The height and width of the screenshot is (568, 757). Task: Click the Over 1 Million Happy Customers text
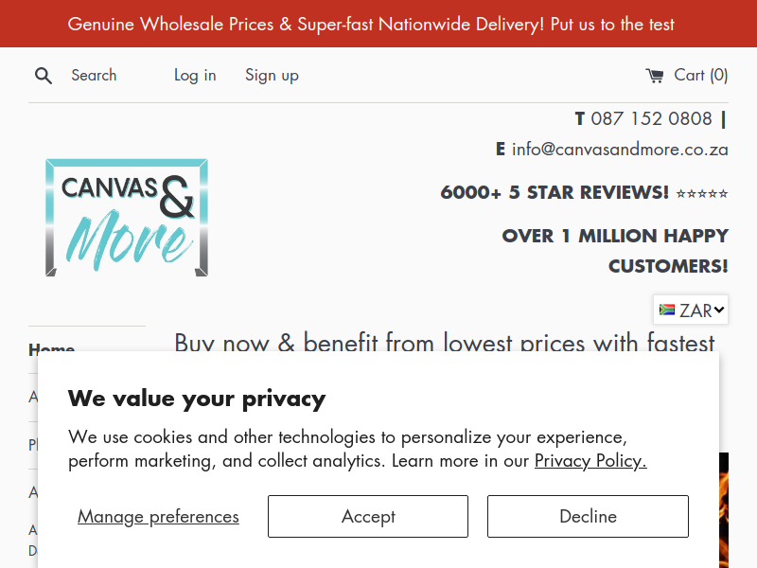click(615, 250)
